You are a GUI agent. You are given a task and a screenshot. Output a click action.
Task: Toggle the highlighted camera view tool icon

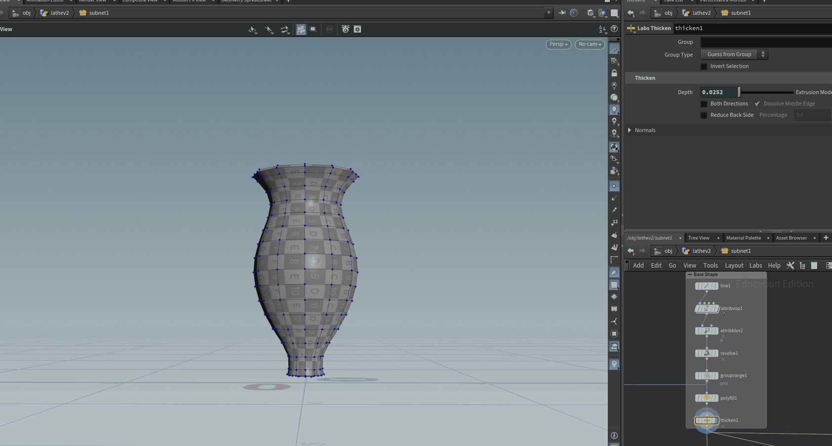301,30
